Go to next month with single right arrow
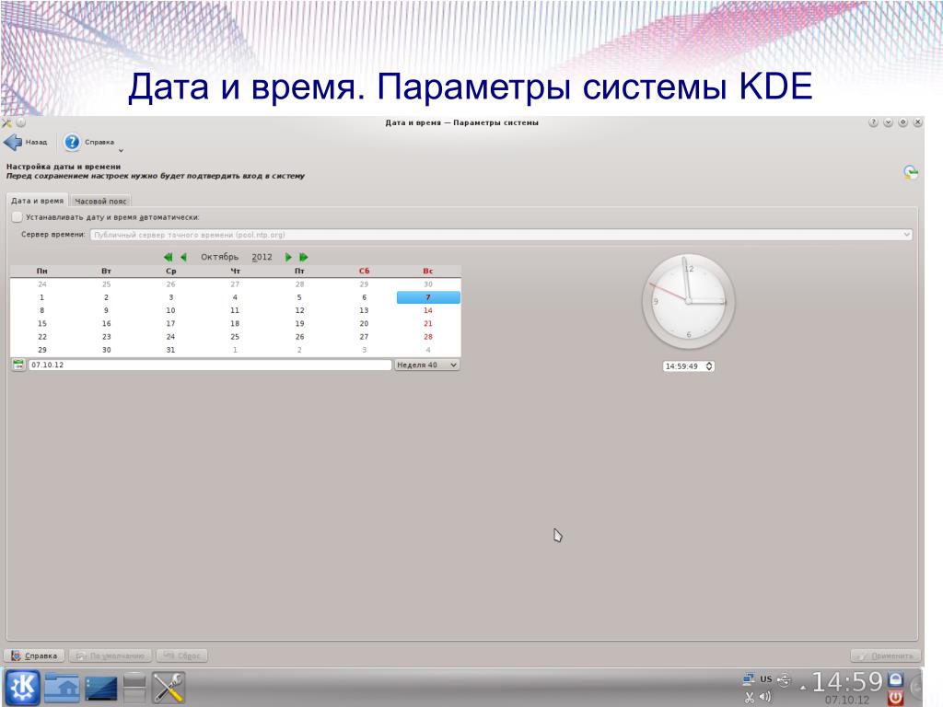The width and height of the screenshot is (943, 707). pos(288,258)
